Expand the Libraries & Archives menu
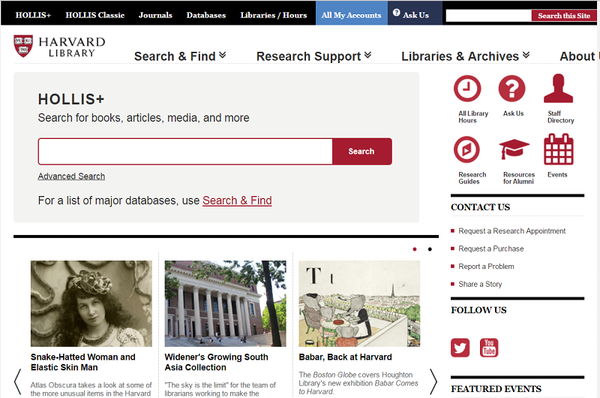The width and height of the screenshot is (600, 398). coord(465,56)
